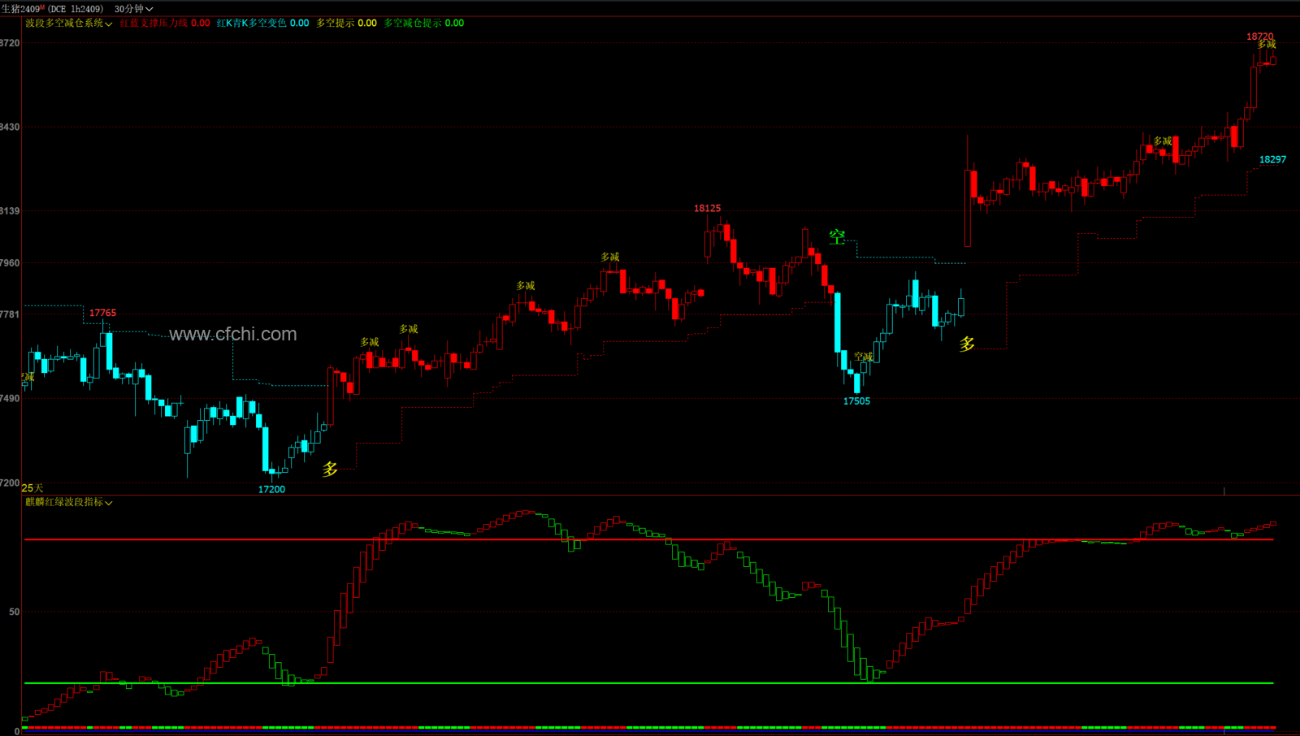Click the 红蓝支撑压力线 indicator label

pos(154,23)
